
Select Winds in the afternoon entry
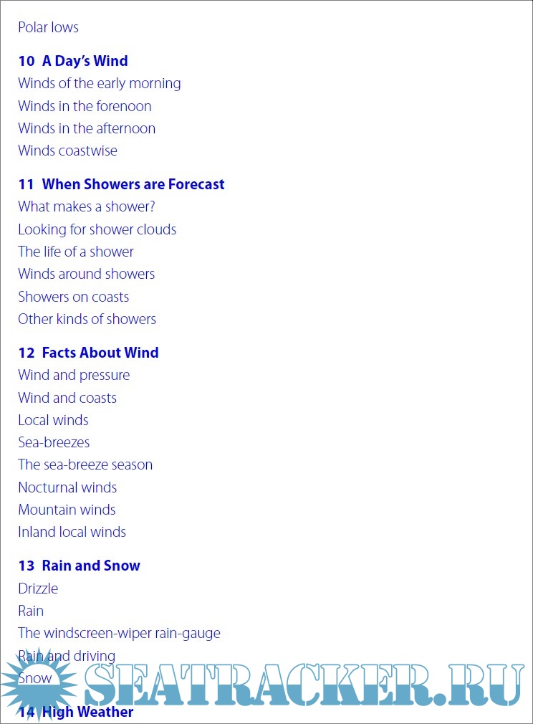[87, 128]
